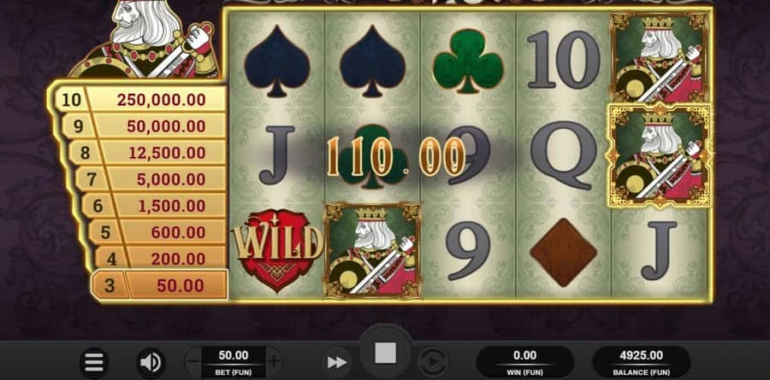Click the Q symbol on reel four
770x380 pixels.
tap(564, 155)
